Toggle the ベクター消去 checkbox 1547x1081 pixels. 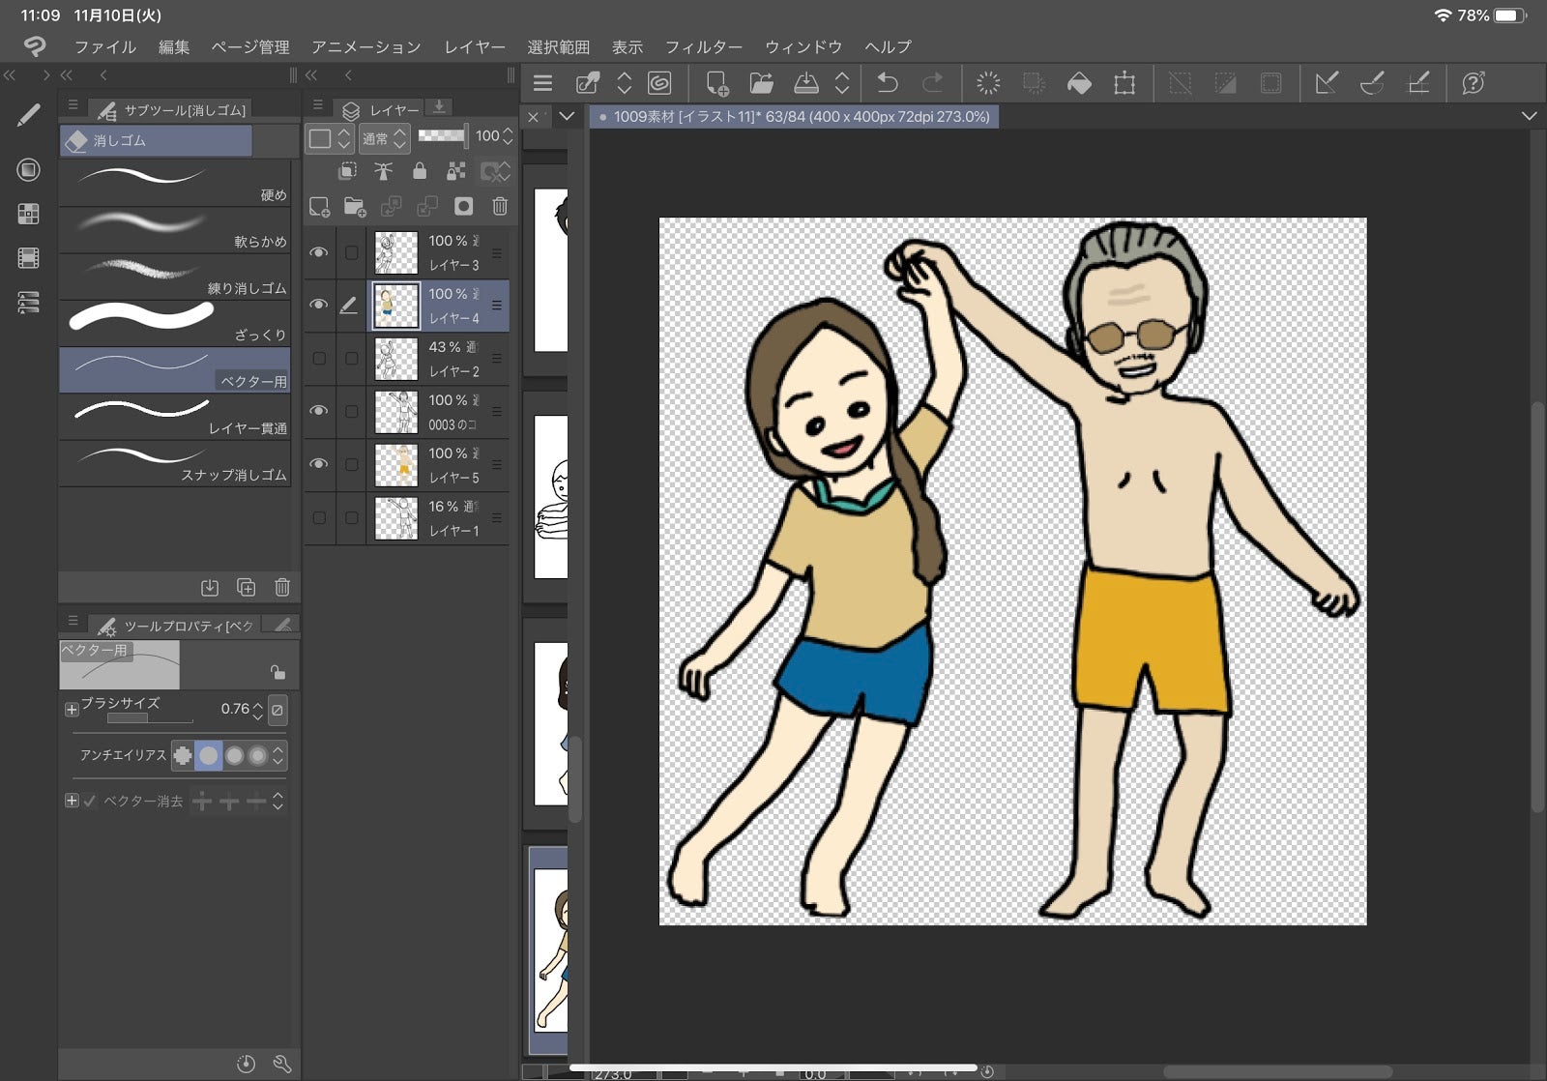pyautogui.click(x=89, y=801)
